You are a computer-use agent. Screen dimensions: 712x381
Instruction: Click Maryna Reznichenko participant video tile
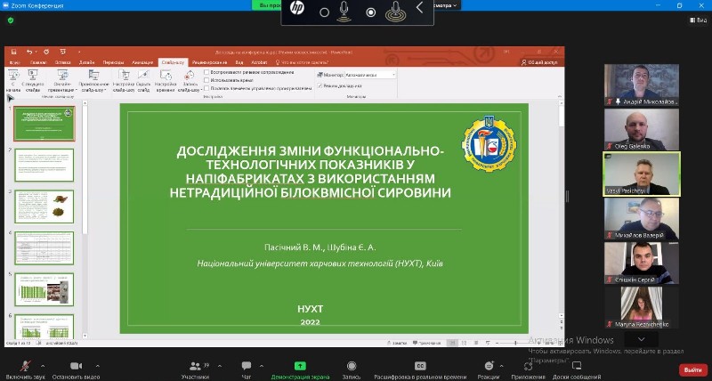642,307
